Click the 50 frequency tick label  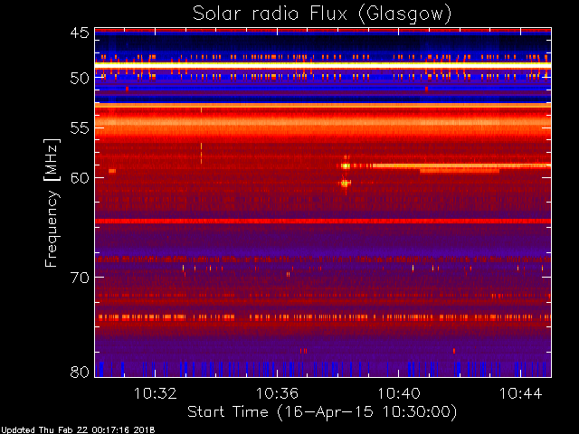click(x=80, y=79)
